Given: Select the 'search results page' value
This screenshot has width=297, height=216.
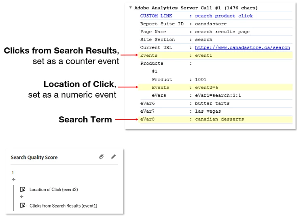Looking at the screenshot, I should coord(223,32).
